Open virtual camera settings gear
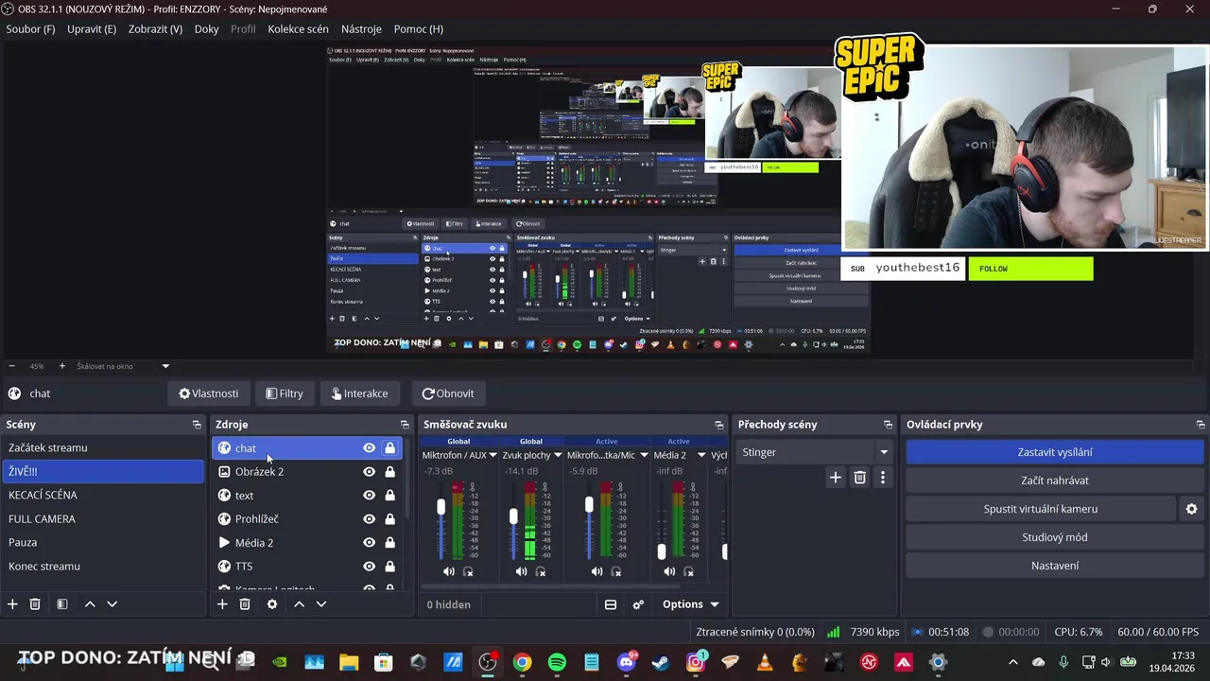 [x=1191, y=509]
